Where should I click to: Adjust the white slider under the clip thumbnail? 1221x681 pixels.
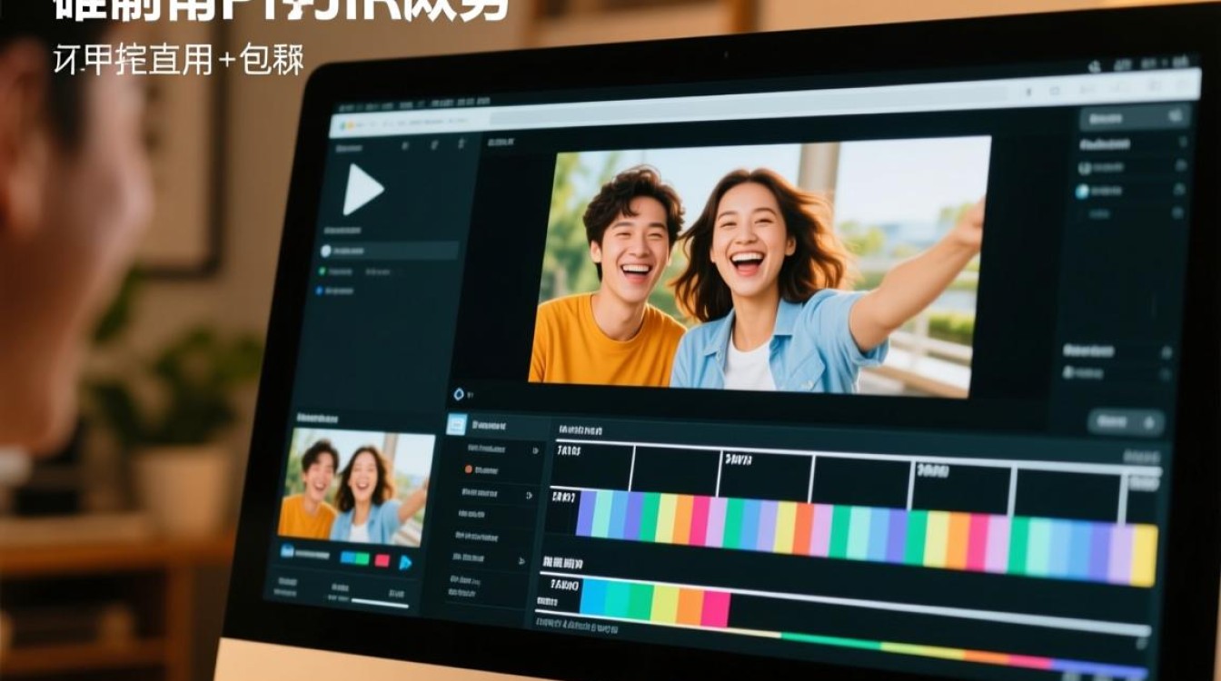(379, 603)
